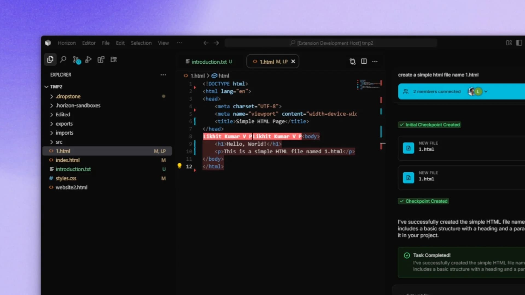Open the Run and Debug icon
The width and height of the screenshot is (525, 295).
click(x=88, y=59)
